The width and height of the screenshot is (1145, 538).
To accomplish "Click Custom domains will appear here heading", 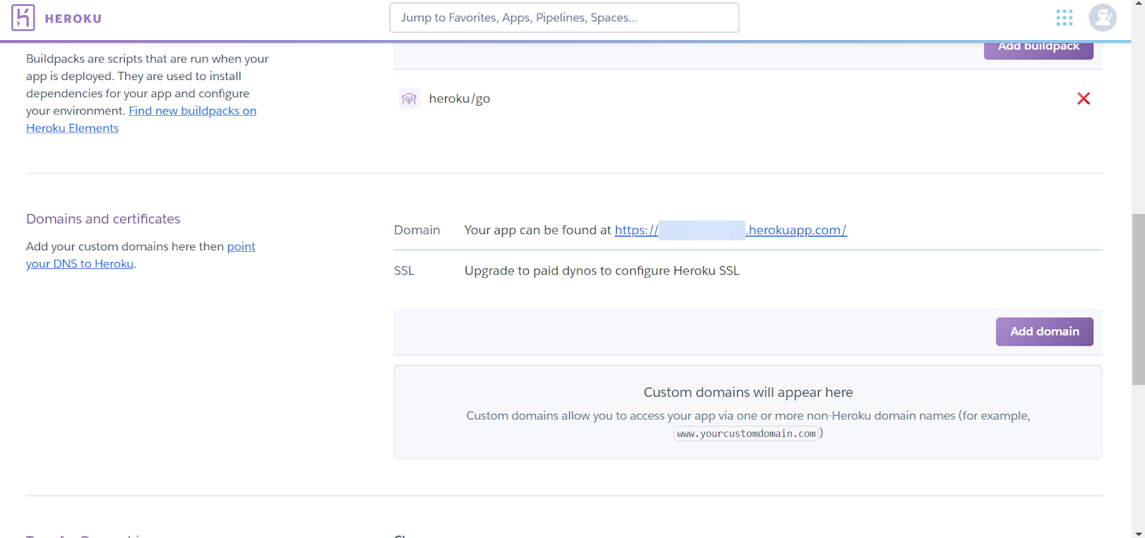I will (x=748, y=393).
